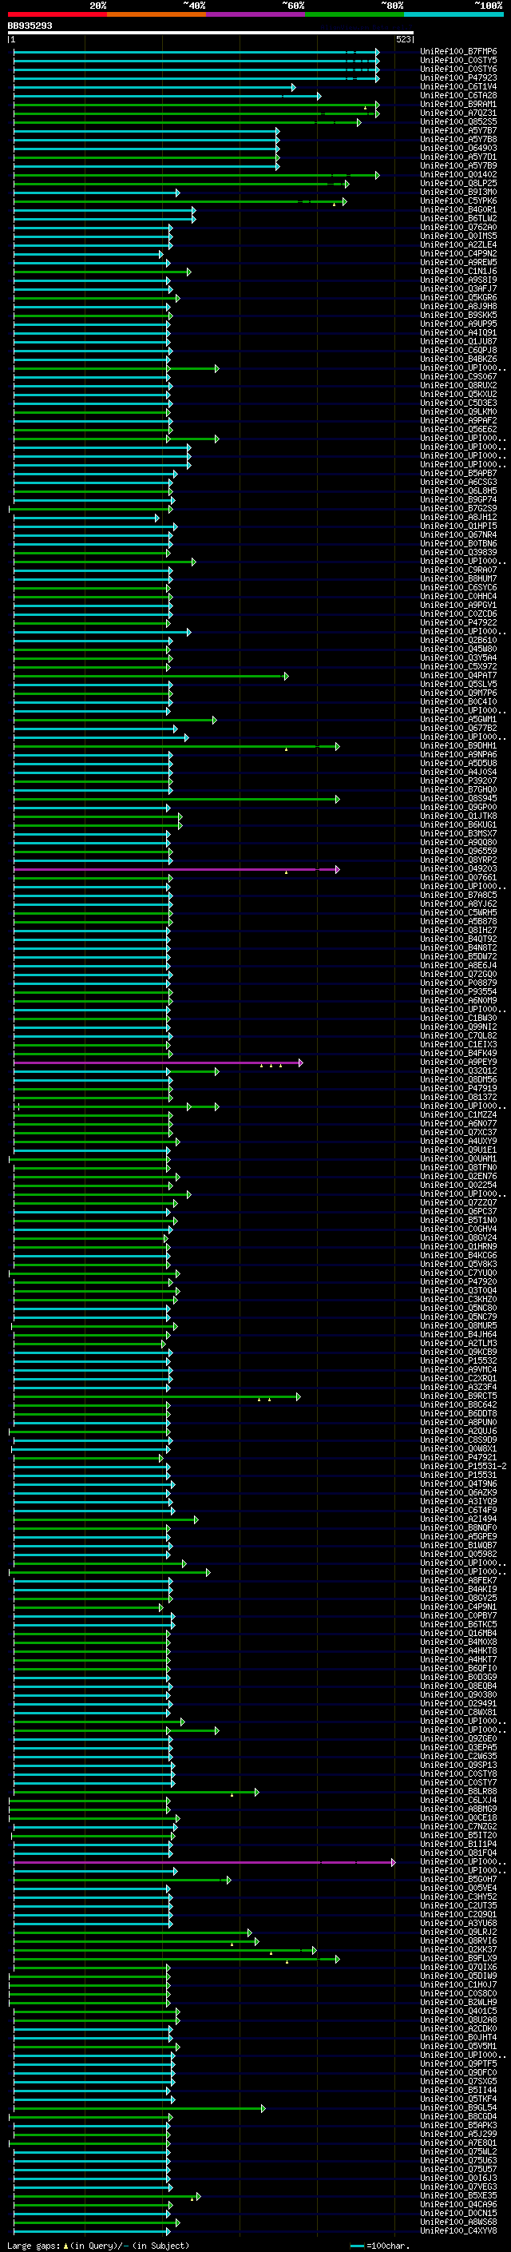Open the UniRef100_B9I3M0 hit

click(458, 193)
